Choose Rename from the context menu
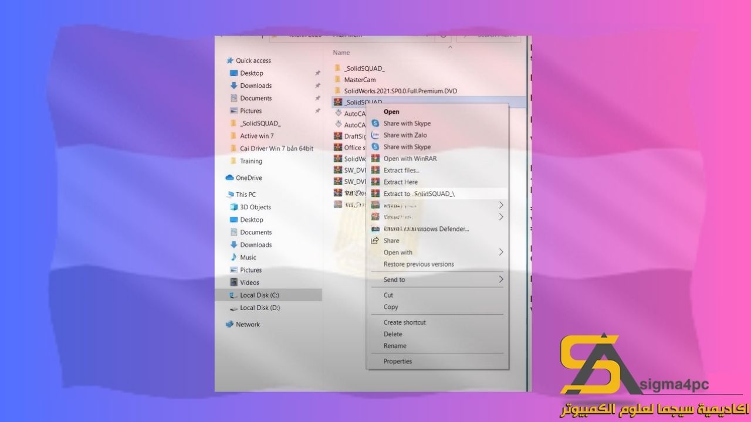This screenshot has height=422, width=751. click(395, 346)
